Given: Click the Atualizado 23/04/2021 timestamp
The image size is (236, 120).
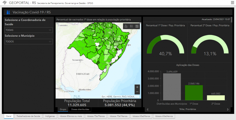Looking at the screenshot, I should pyautogui.click(x=216, y=19).
